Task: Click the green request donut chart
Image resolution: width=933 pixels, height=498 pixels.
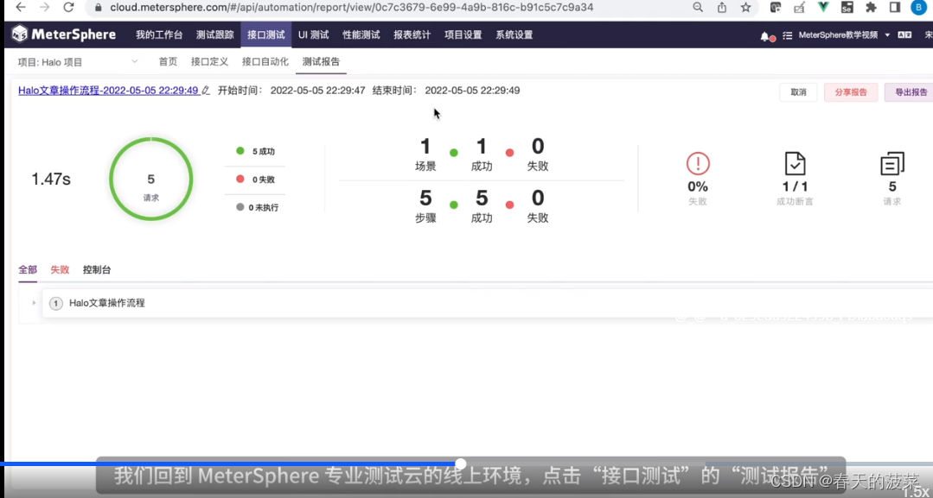Action: tap(151, 179)
